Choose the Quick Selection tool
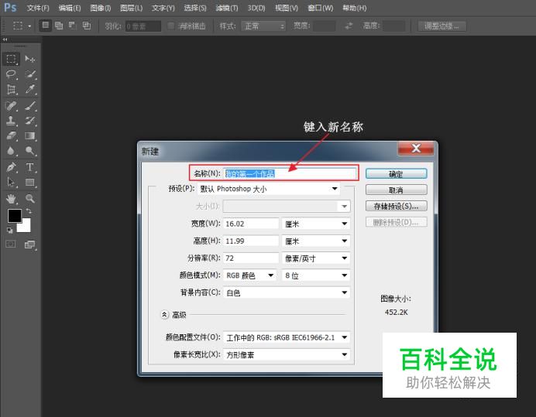Viewport: 536px width, 417px height. [x=30, y=74]
